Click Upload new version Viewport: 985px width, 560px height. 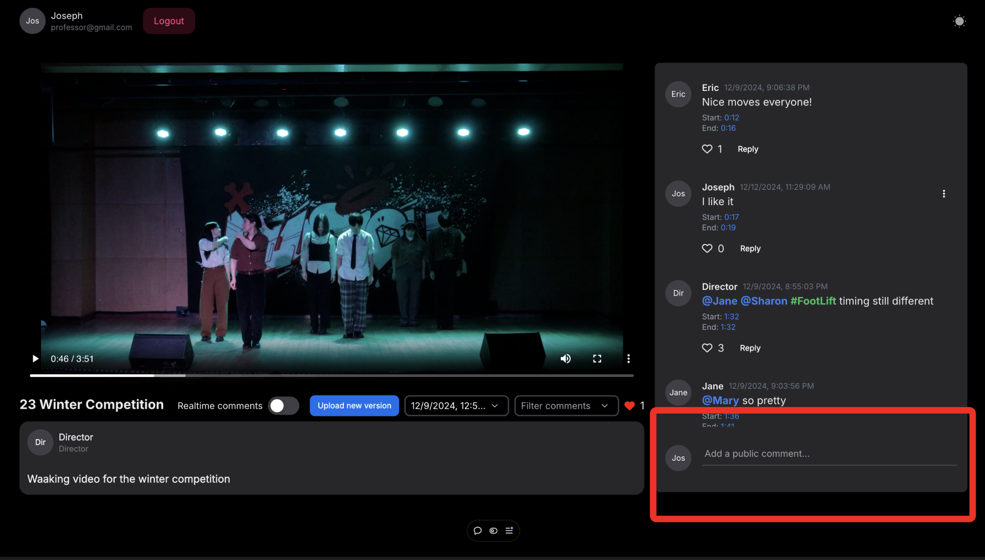click(x=354, y=405)
